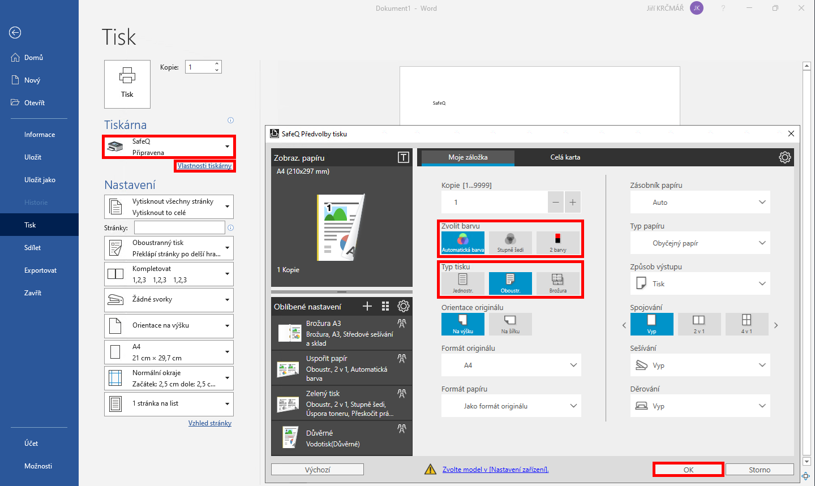Open the Vlastnosti tiskárny link
The height and width of the screenshot is (486, 815).
[x=204, y=166]
